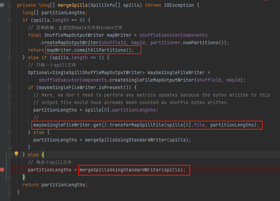Collapse the mergeSpills method fold marker
The width and height of the screenshot is (280, 201).
click(x=10, y=5)
